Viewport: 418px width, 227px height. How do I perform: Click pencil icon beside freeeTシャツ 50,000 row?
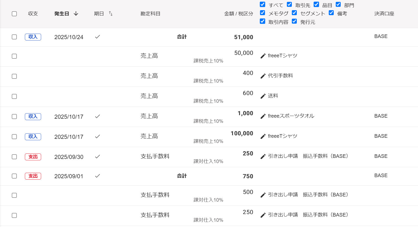(x=263, y=56)
